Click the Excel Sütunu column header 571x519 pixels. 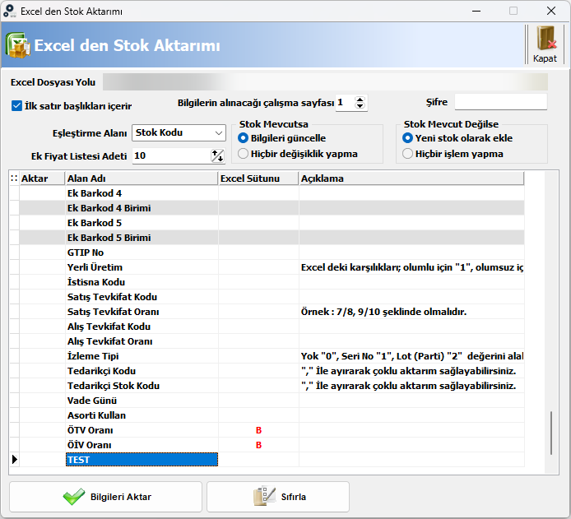pyautogui.click(x=258, y=178)
